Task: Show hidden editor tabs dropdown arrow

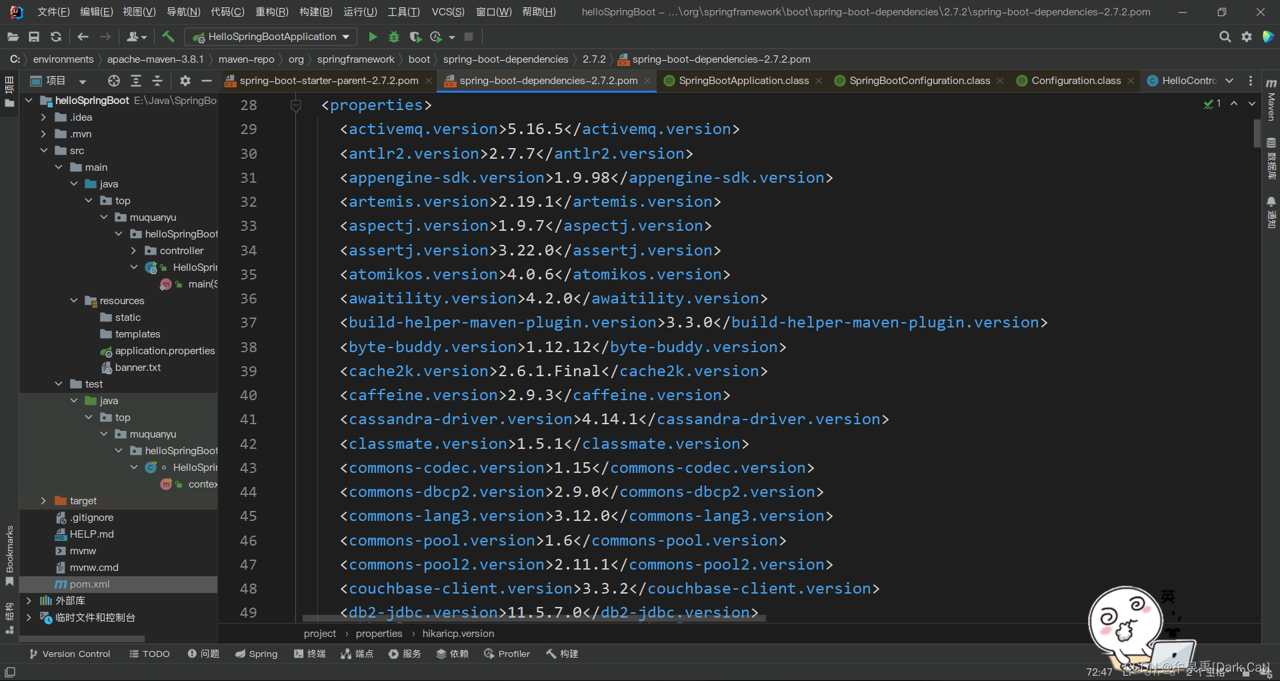Action: tap(1229, 81)
